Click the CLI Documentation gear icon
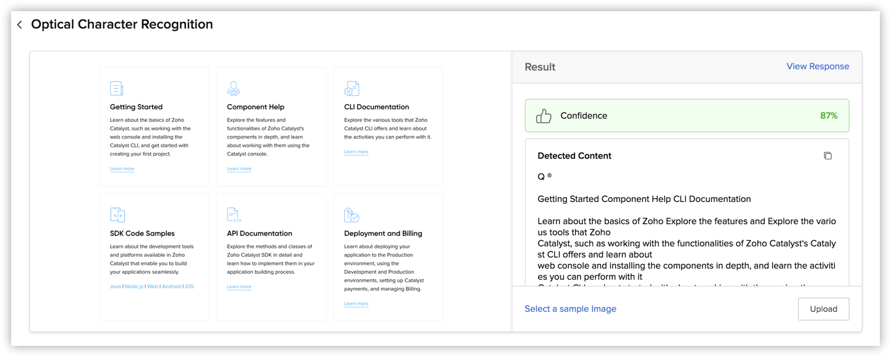 (x=351, y=88)
